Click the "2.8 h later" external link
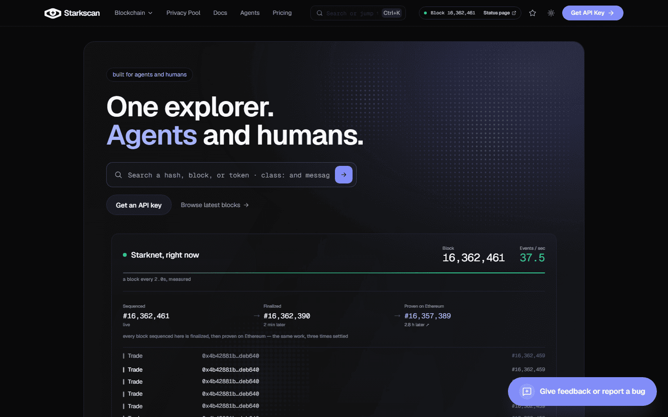The width and height of the screenshot is (668, 417). [417, 325]
